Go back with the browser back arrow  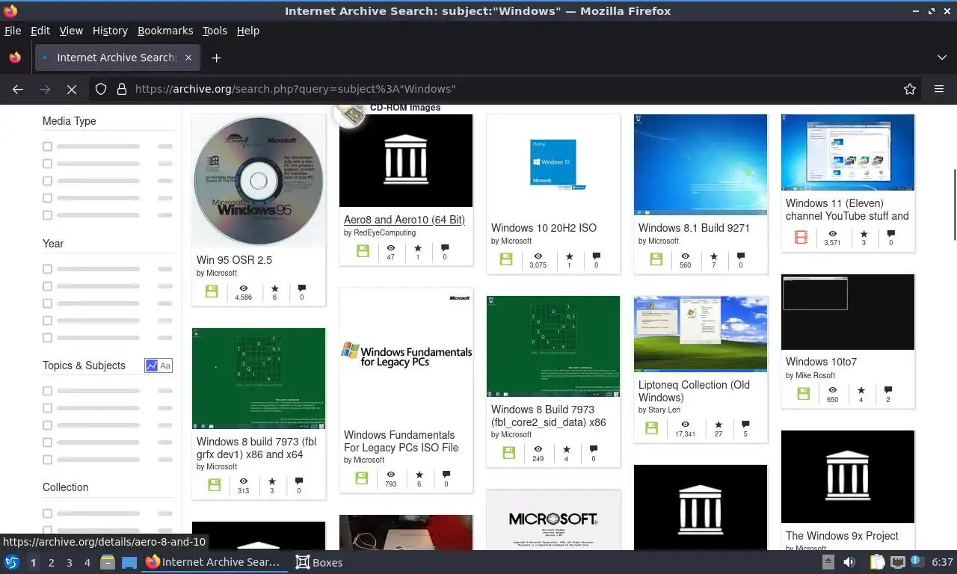point(18,89)
